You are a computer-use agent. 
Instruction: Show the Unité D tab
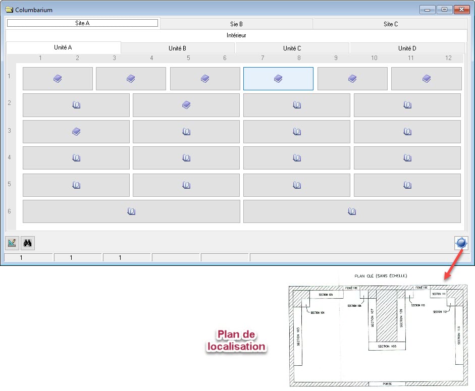[x=407, y=48]
